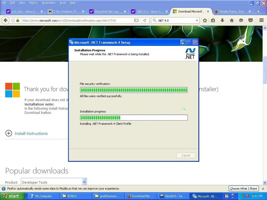Open the Downloads arrow icon
Screen dimensions: 267x200
click(222, 20)
